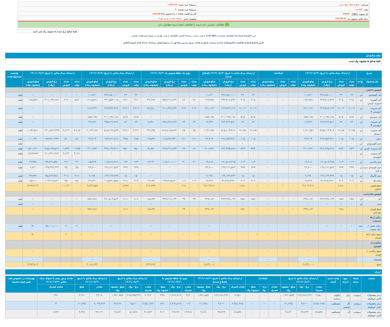This screenshot has height=327, width=390.
Task: Select the 'انرژی' section header
Action: (x=378, y=272)
